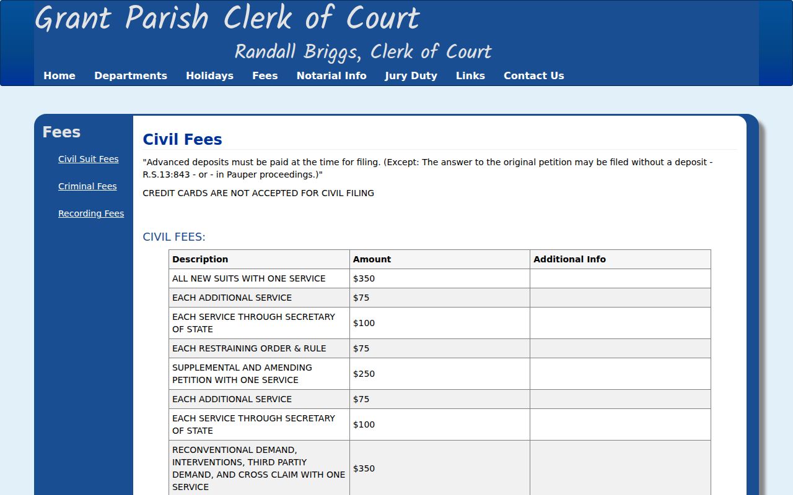Click RECONVENTIONAL DEMAND, INTERVENTIONS description cell
This screenshot has width=793, height=495.
point(259,468)
